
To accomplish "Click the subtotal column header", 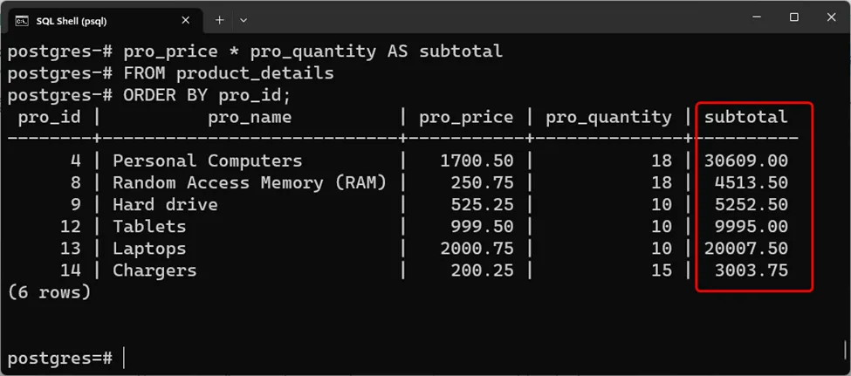I will click(745, 117).
